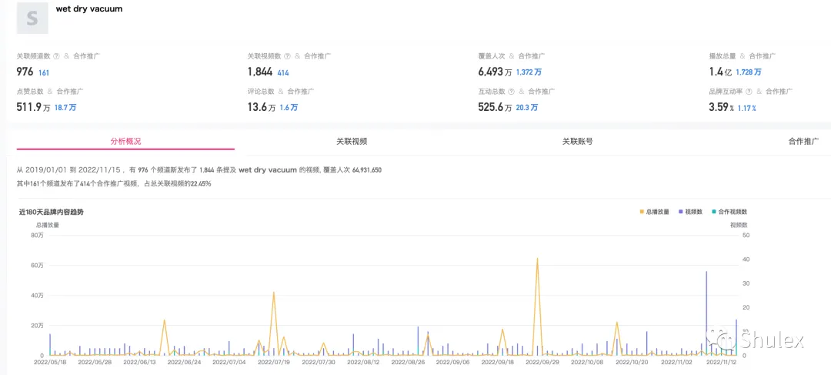Click the 总播放量 left axis title
Image resolution: width=831 pixels, height=375 pixels.
coord(48,224)
